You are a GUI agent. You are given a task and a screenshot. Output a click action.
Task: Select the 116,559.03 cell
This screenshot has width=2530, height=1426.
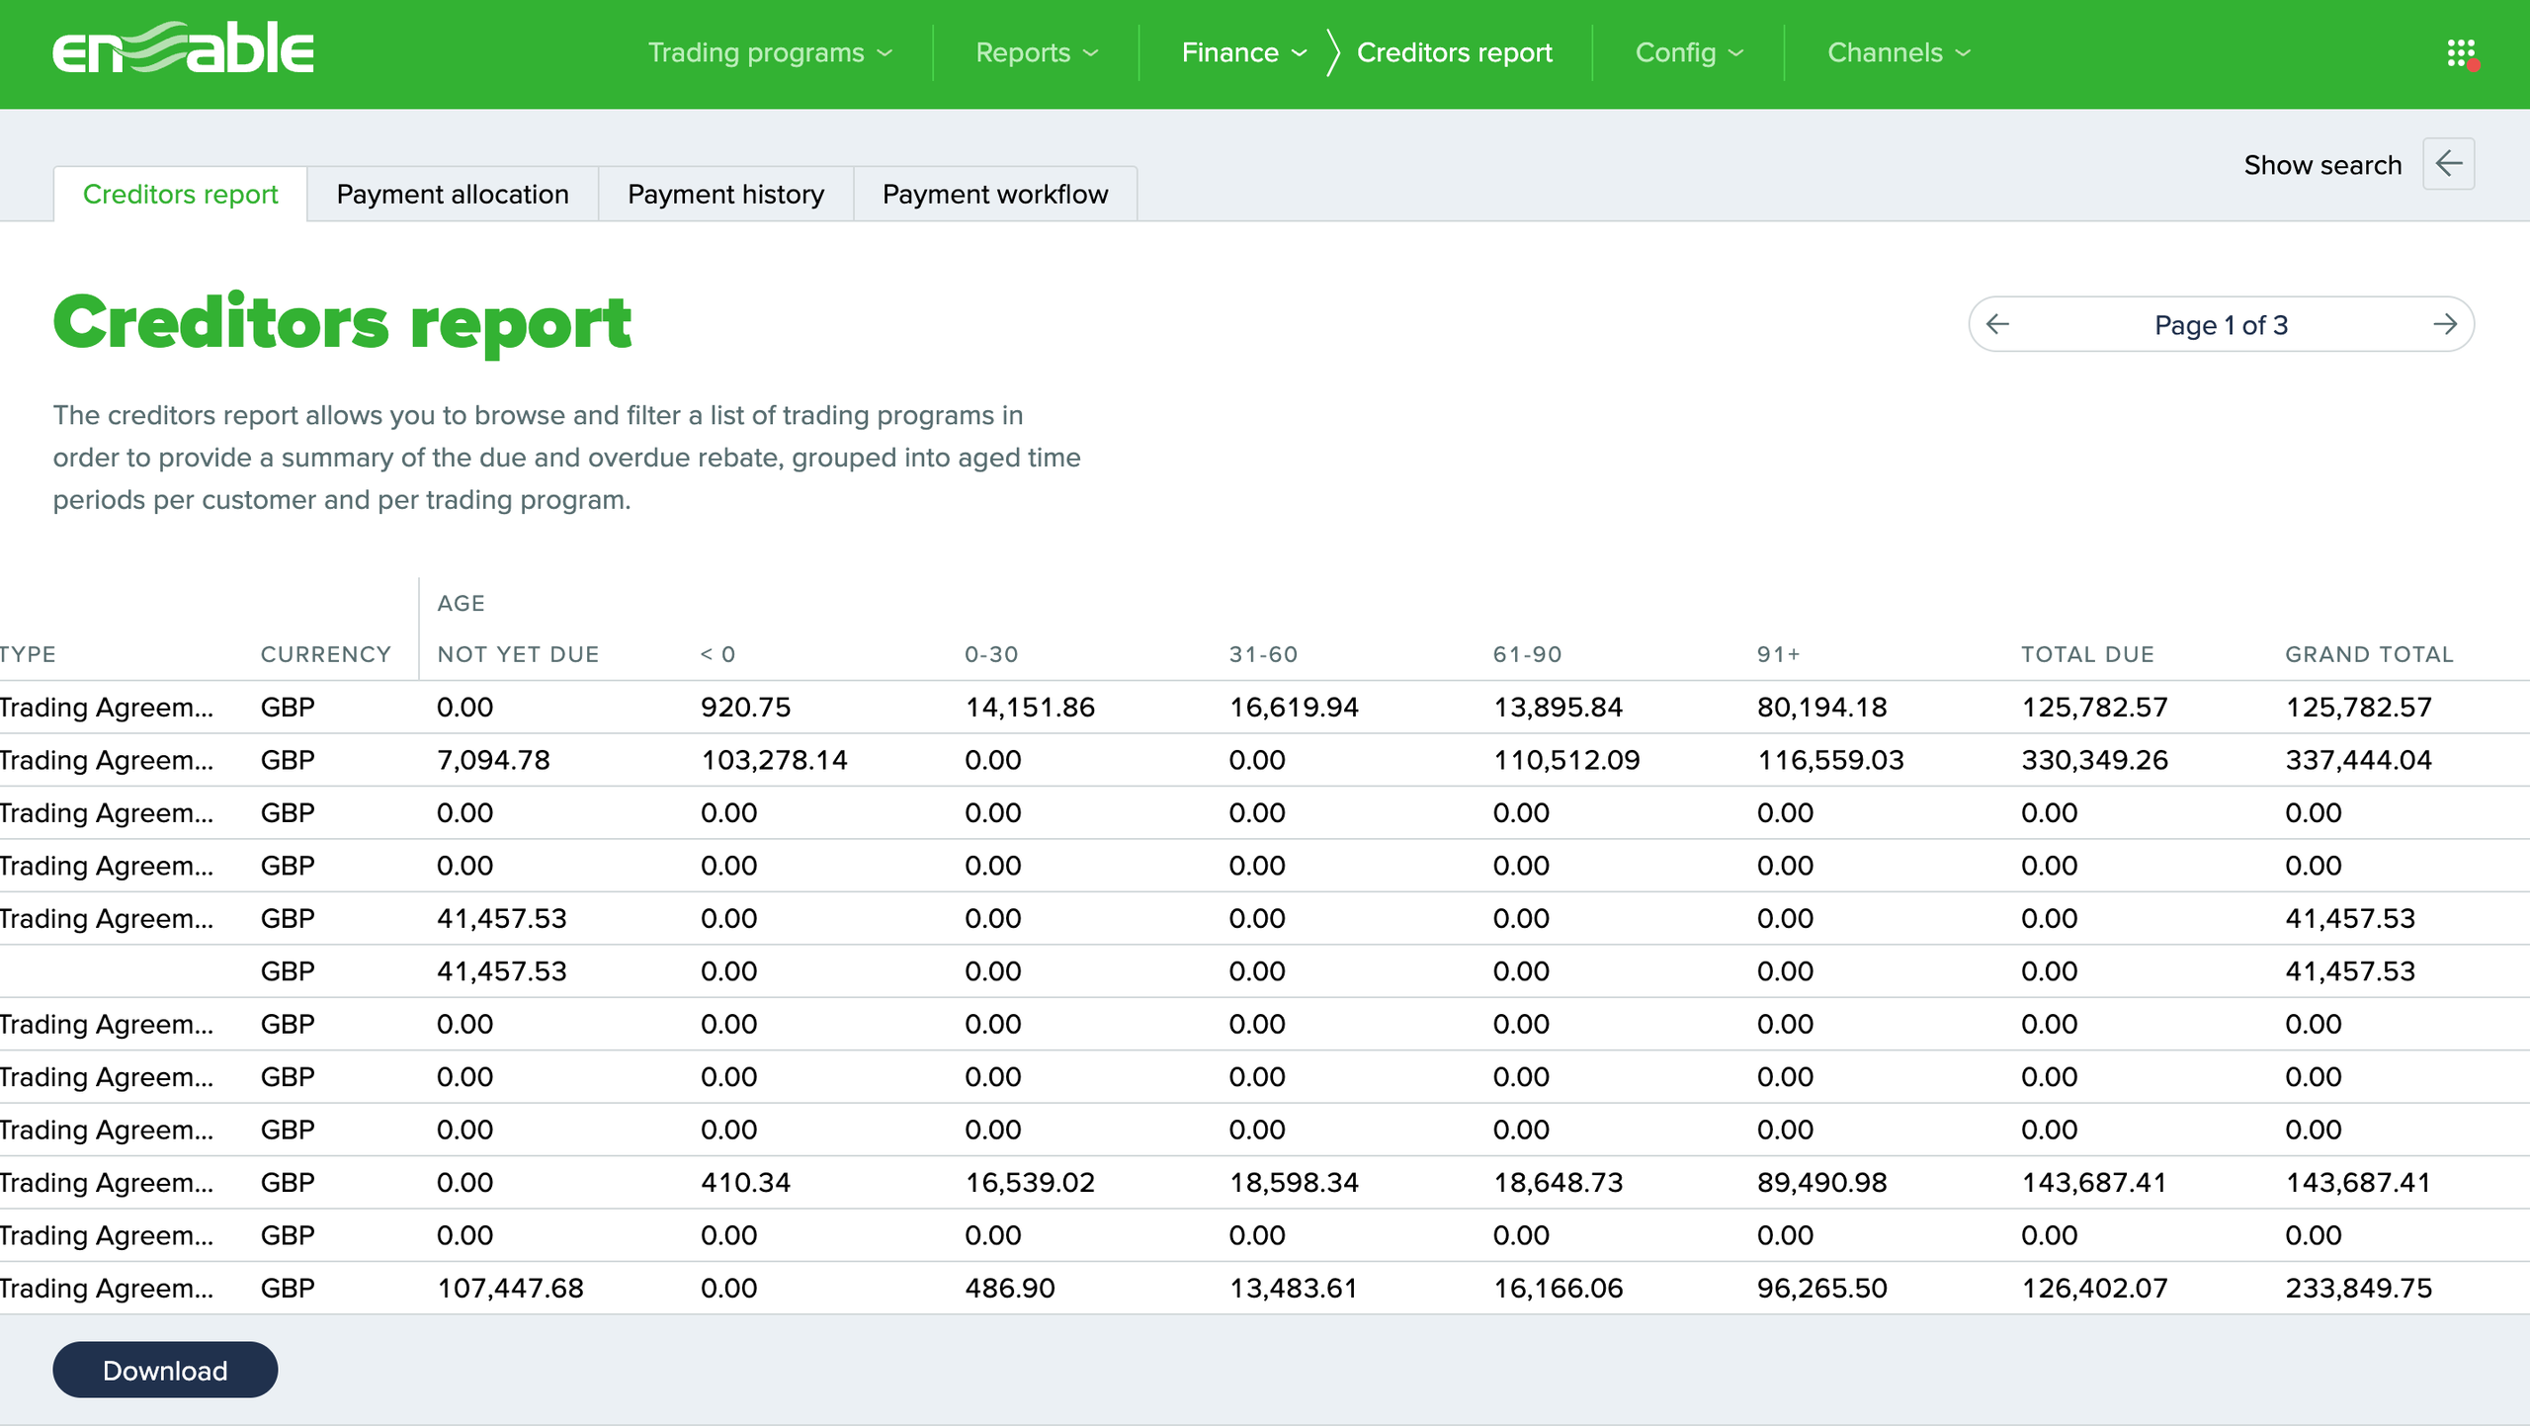[1830, 760]
